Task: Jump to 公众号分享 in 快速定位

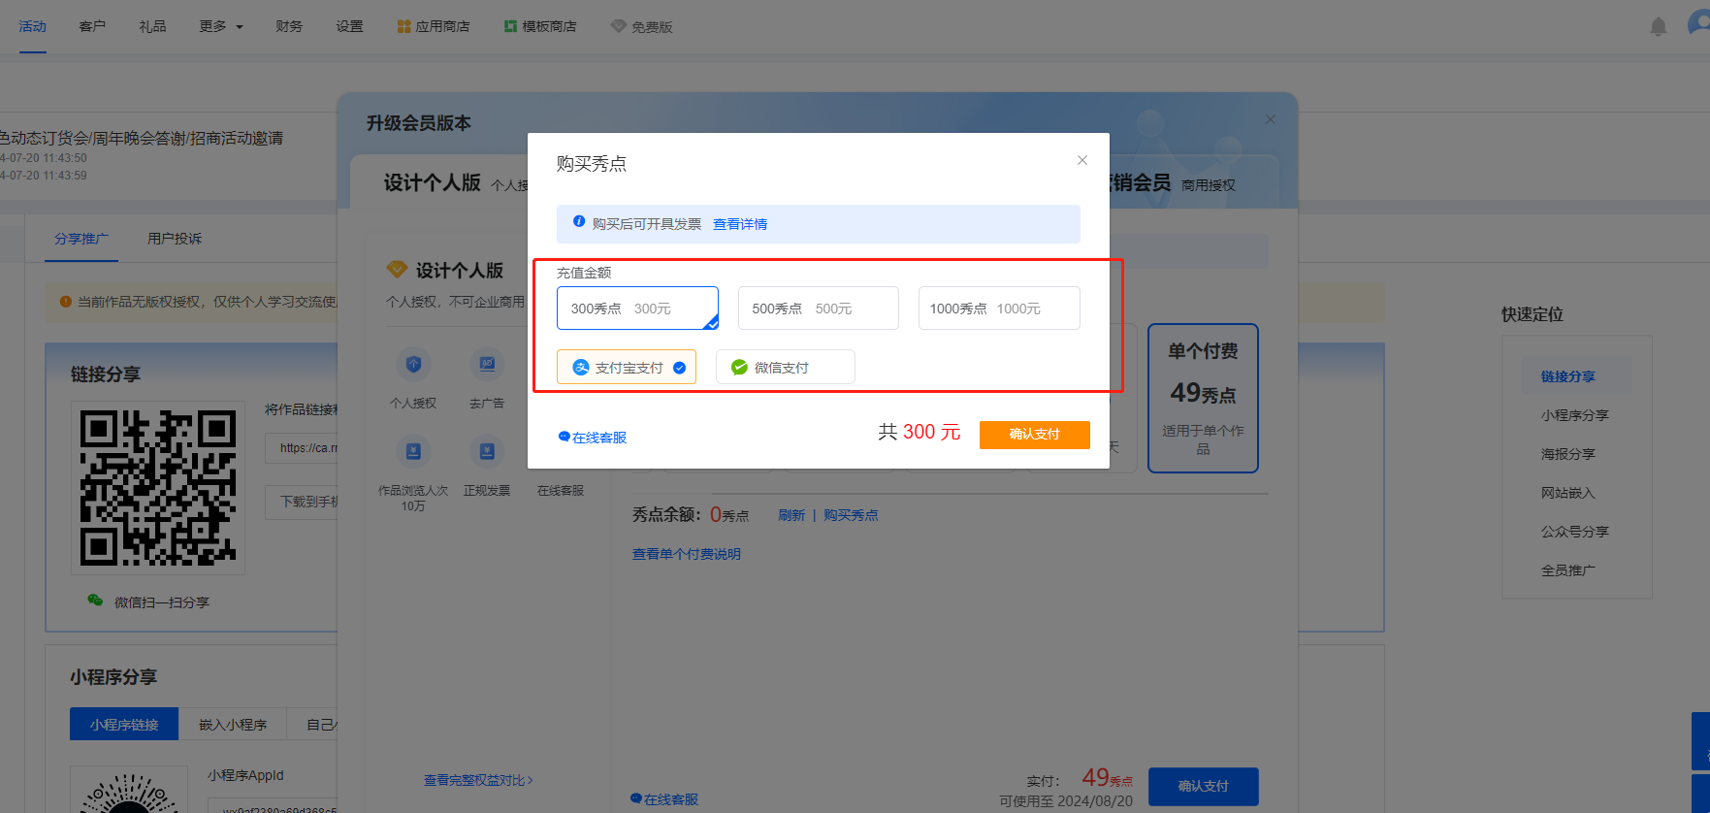Action: point(1575,532)
